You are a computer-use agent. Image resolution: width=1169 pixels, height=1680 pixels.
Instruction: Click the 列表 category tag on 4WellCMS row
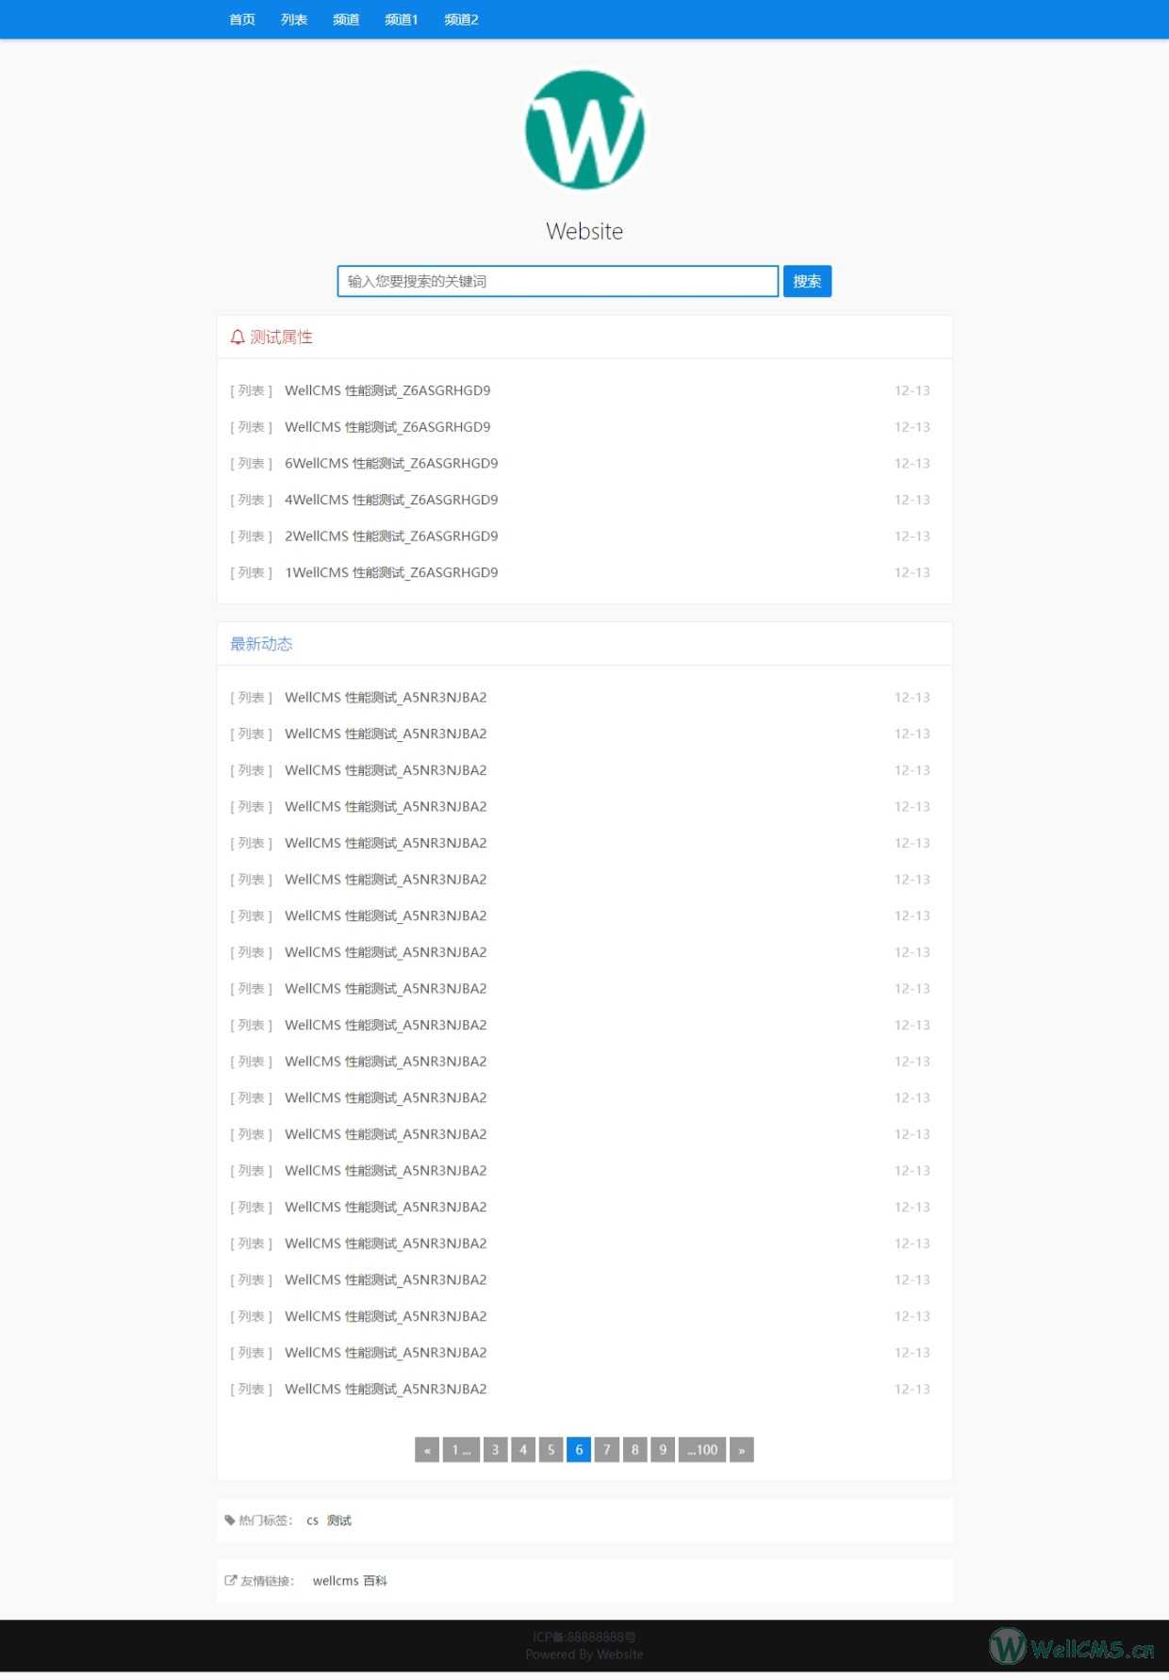[x=251, y=500]
